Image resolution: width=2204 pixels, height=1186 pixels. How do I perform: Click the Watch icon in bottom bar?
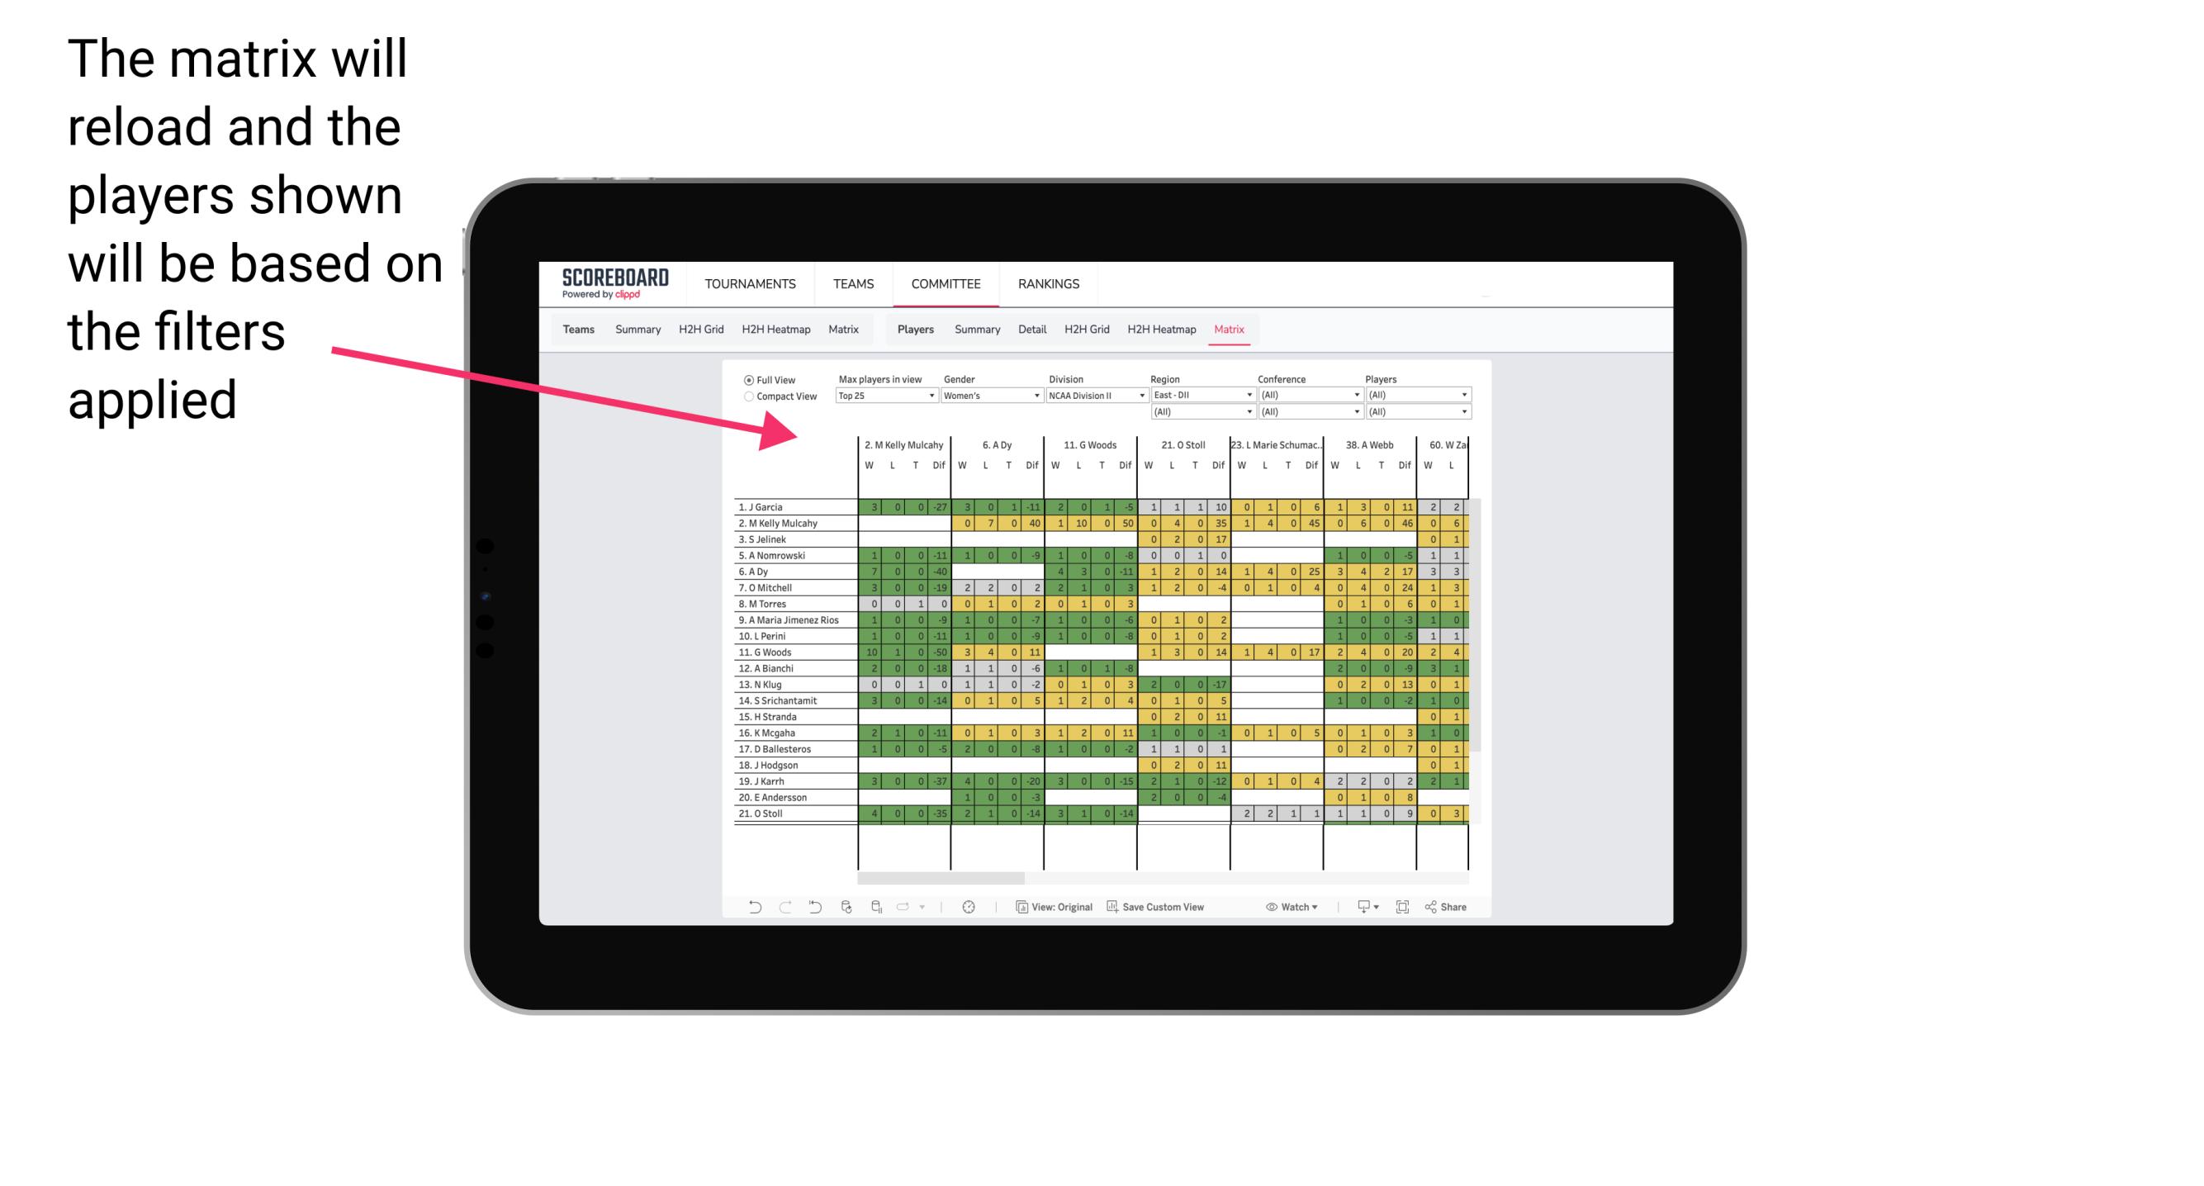1273,907
